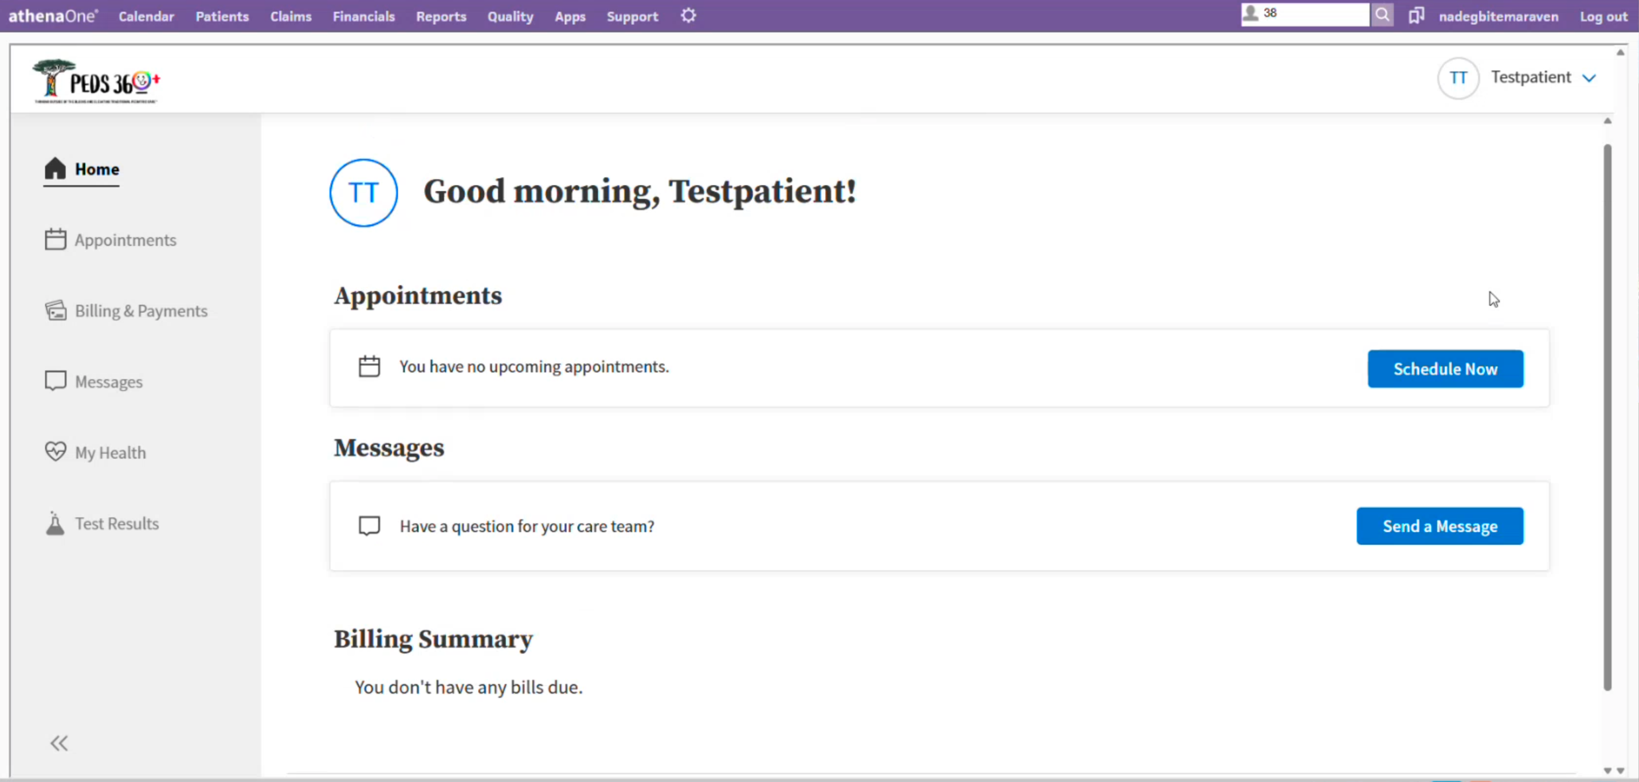Open the sidebar Messages chat bubble icon
The width and height of the screenshot is (1639, 782).
pyautogui.click(x=55, y=381)
